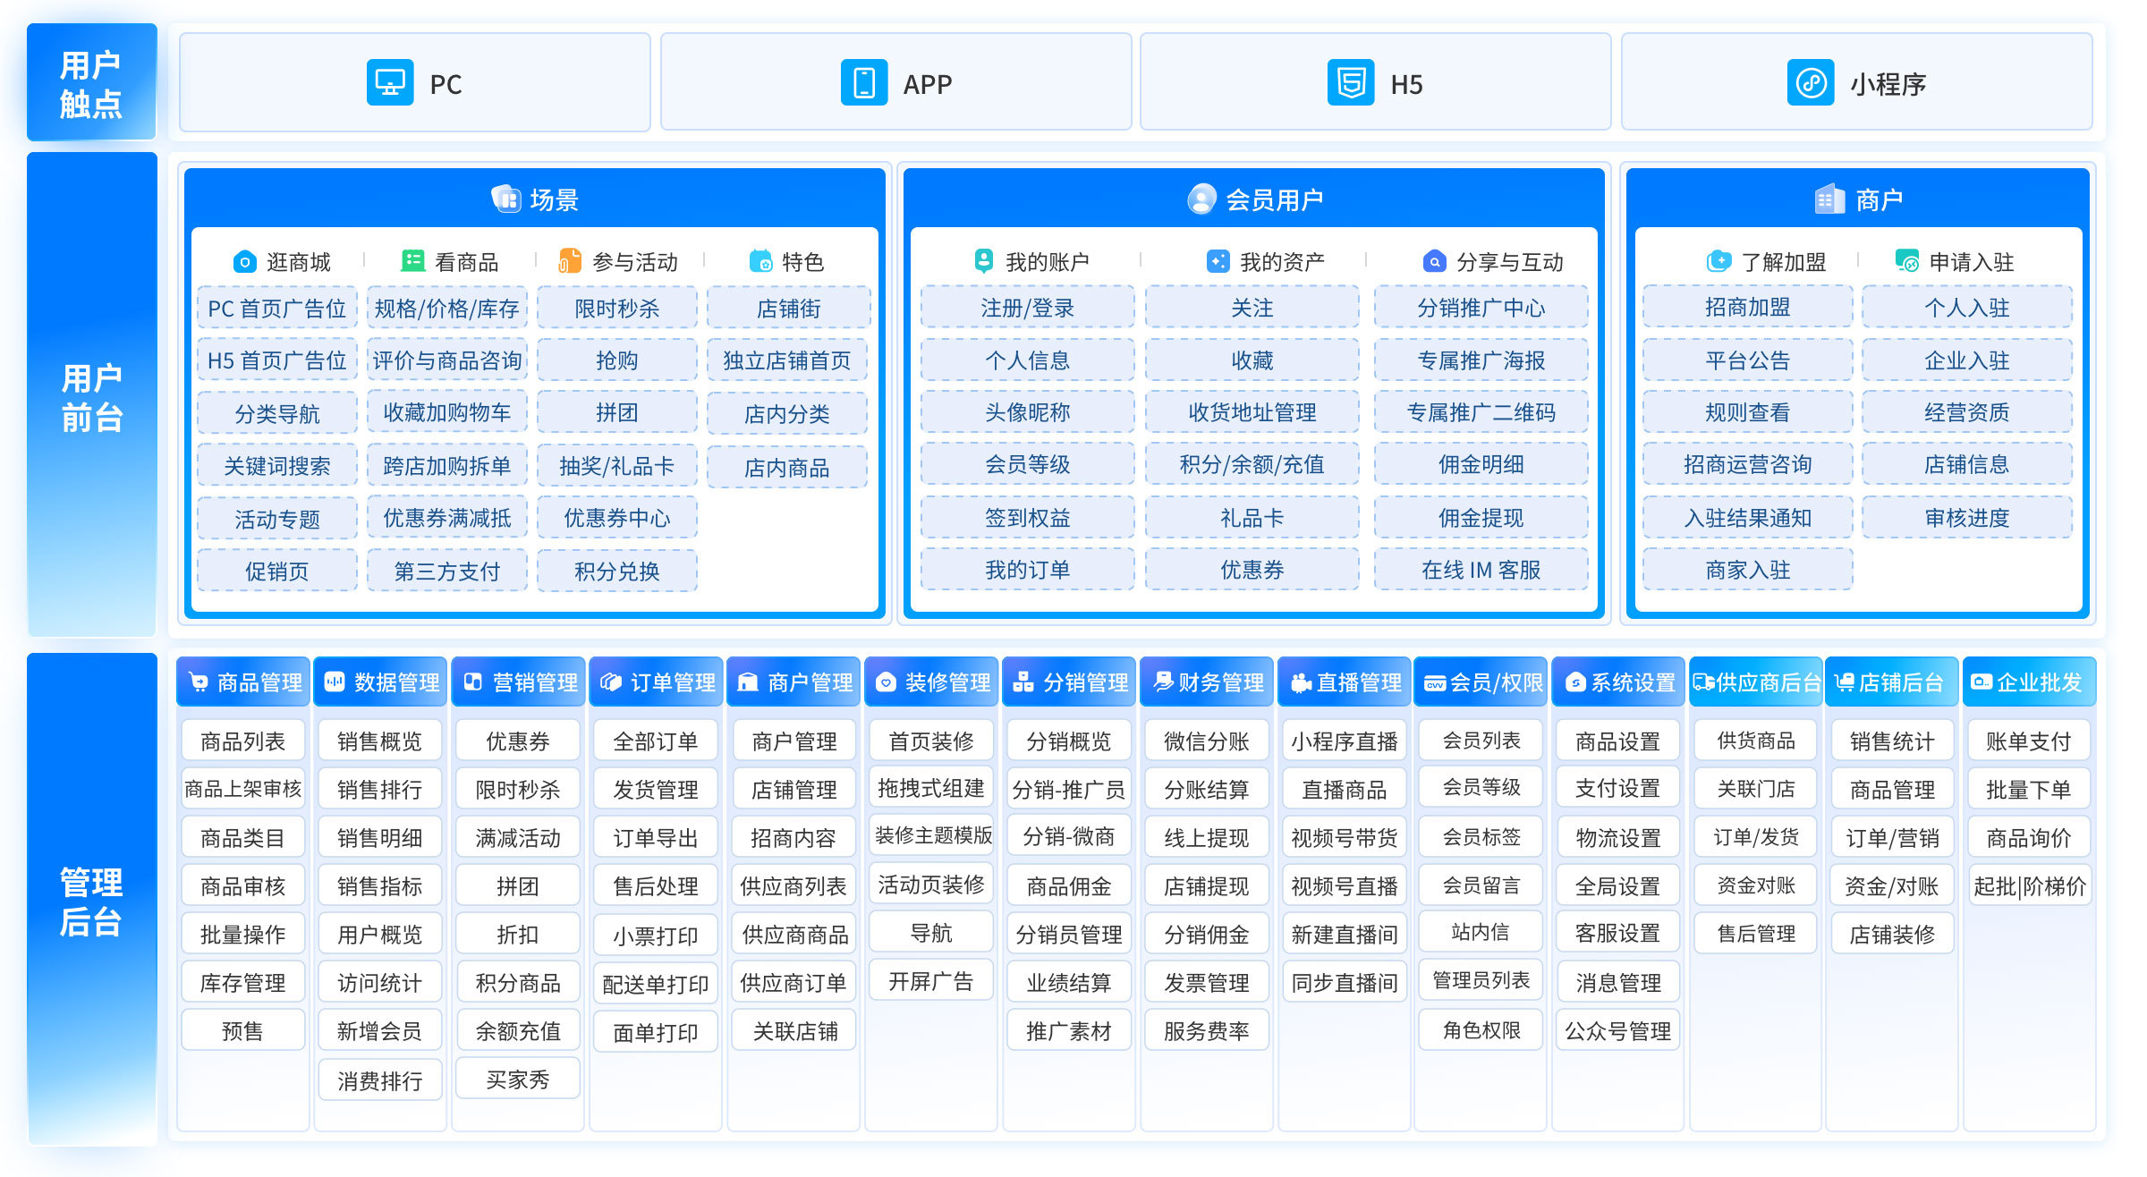Click the 店铺街 item
The width and height of the screenshot is (2147, 1177).
click(787, 309)
